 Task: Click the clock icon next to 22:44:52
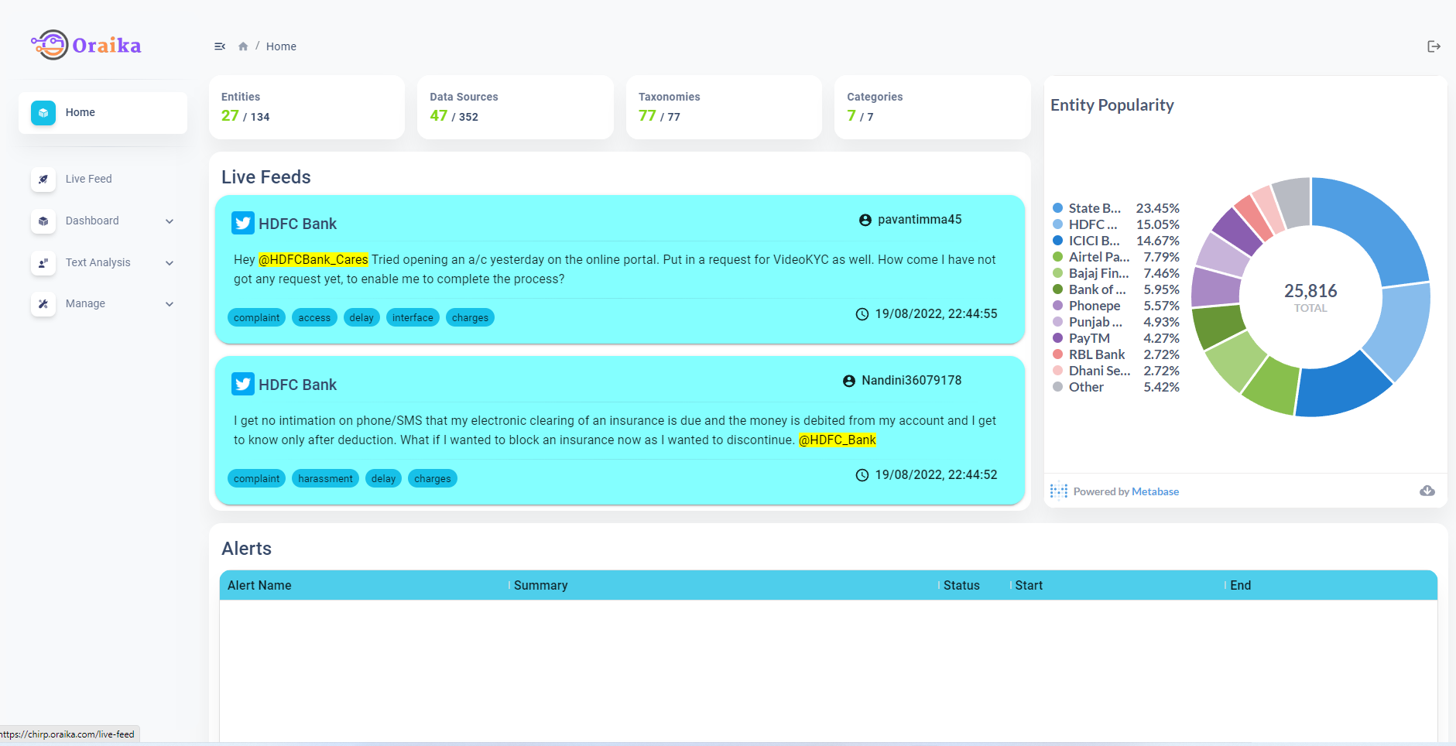coord(862,475)
